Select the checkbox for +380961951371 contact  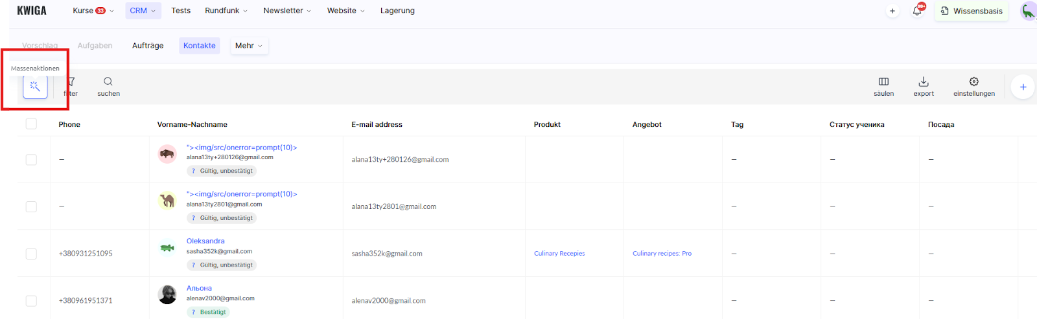click(x=31, y=300)
